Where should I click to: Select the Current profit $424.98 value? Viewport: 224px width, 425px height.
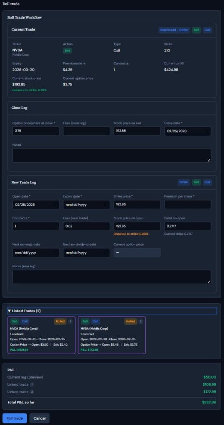pyautogui.click(x=171, y=70)
